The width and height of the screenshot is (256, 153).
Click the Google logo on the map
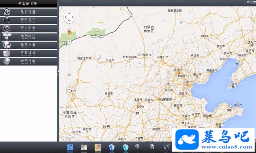tap(68, 138)
